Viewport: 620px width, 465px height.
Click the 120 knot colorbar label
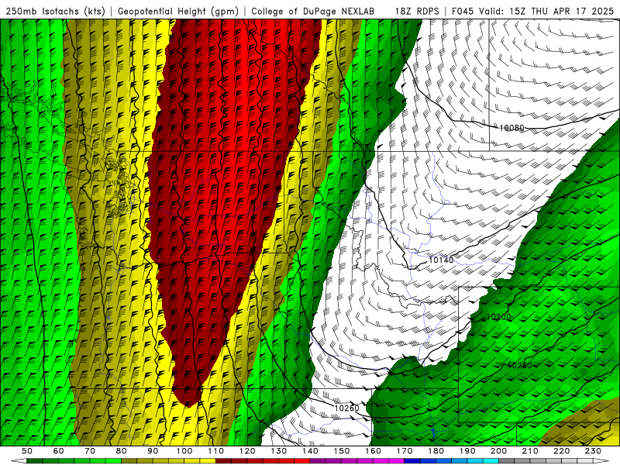point(247,451)
